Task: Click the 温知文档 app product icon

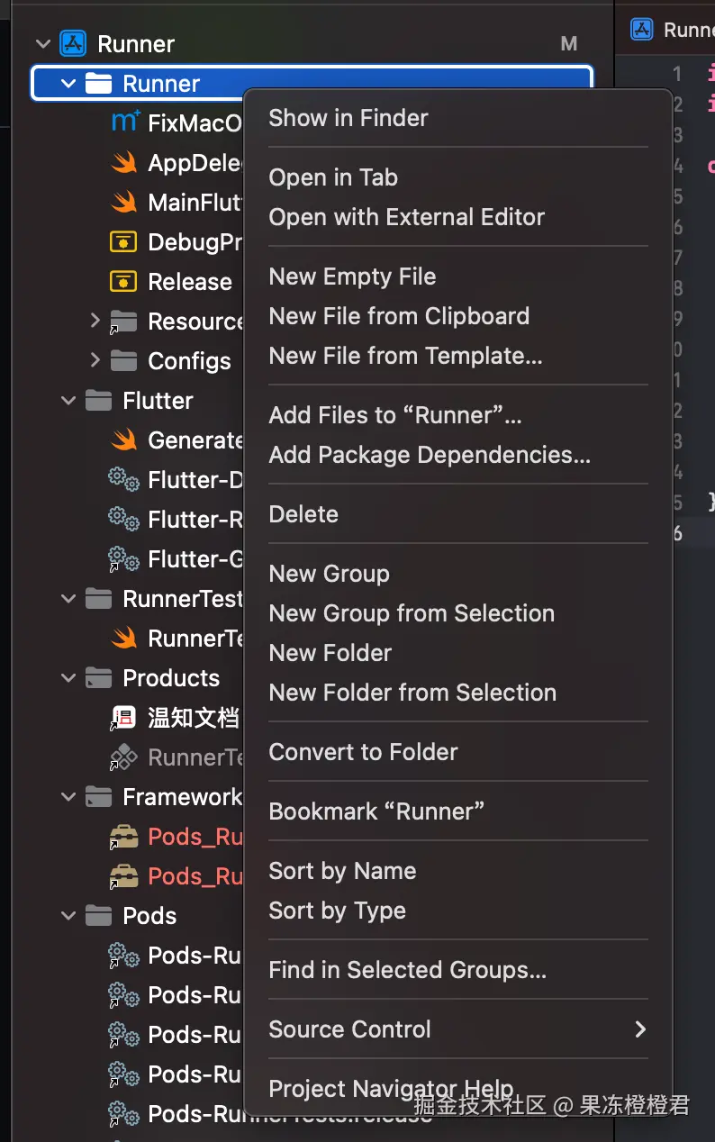Action: click(x=123, y=717)
